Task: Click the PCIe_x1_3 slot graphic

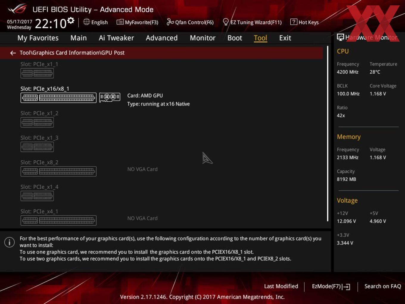Action: [x=37, y=147]
